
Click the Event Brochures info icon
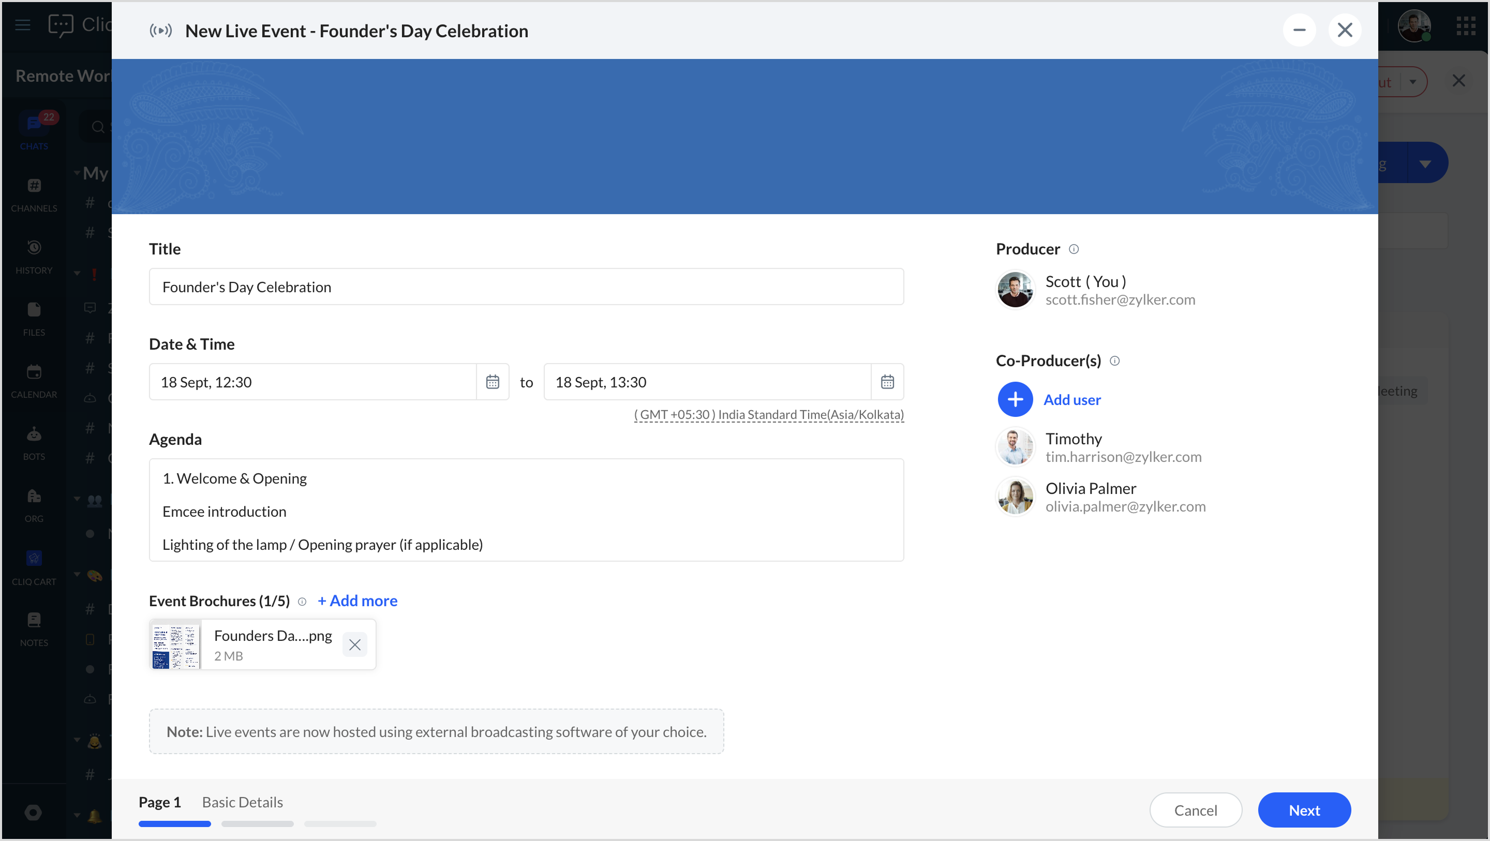click(302, 602)
